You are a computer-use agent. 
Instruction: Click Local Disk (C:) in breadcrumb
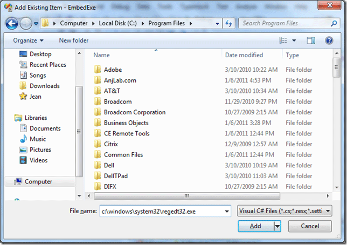click(117, 23)
